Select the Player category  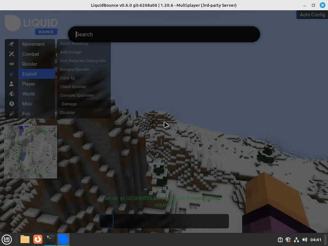(37, 84)
